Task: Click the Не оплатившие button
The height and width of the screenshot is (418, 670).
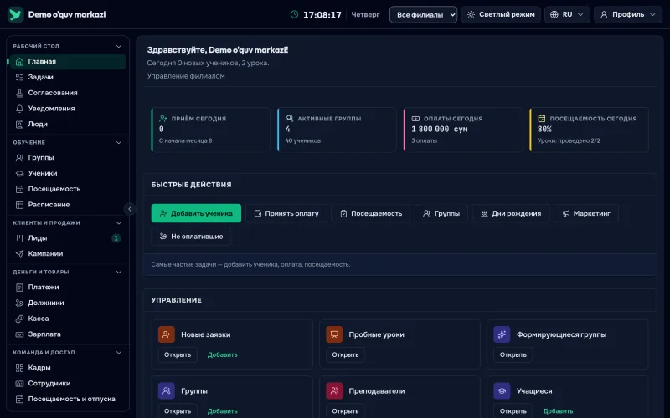Action: click(x=191, y=237)
